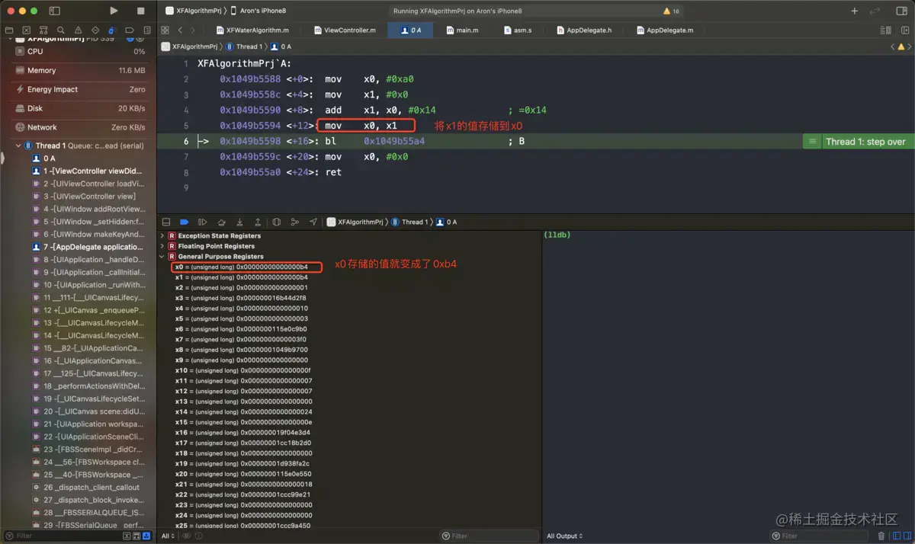
Task: Click Continue/Pause program execution icon
Action: tap(202, 222)
